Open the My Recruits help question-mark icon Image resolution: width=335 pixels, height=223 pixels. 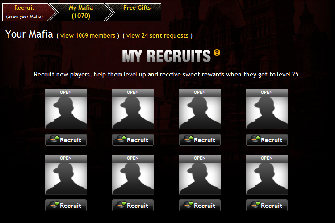(217, 52)
